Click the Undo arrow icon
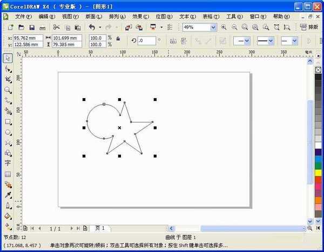 (91, 27)
